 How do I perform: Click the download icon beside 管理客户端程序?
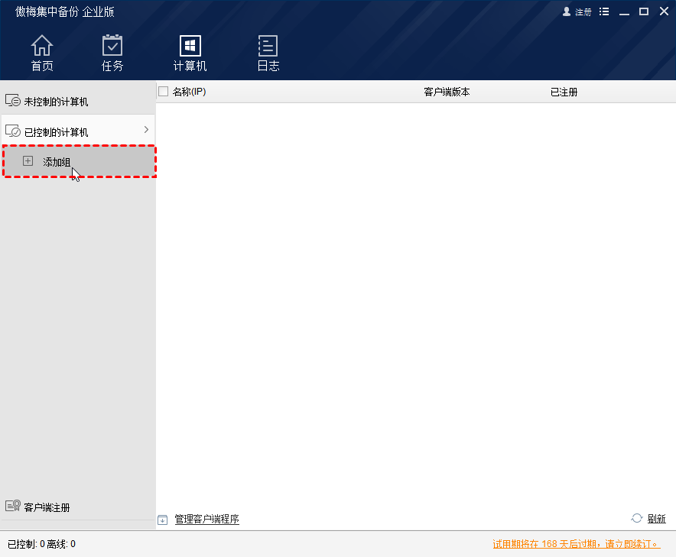tap(162, 520)
